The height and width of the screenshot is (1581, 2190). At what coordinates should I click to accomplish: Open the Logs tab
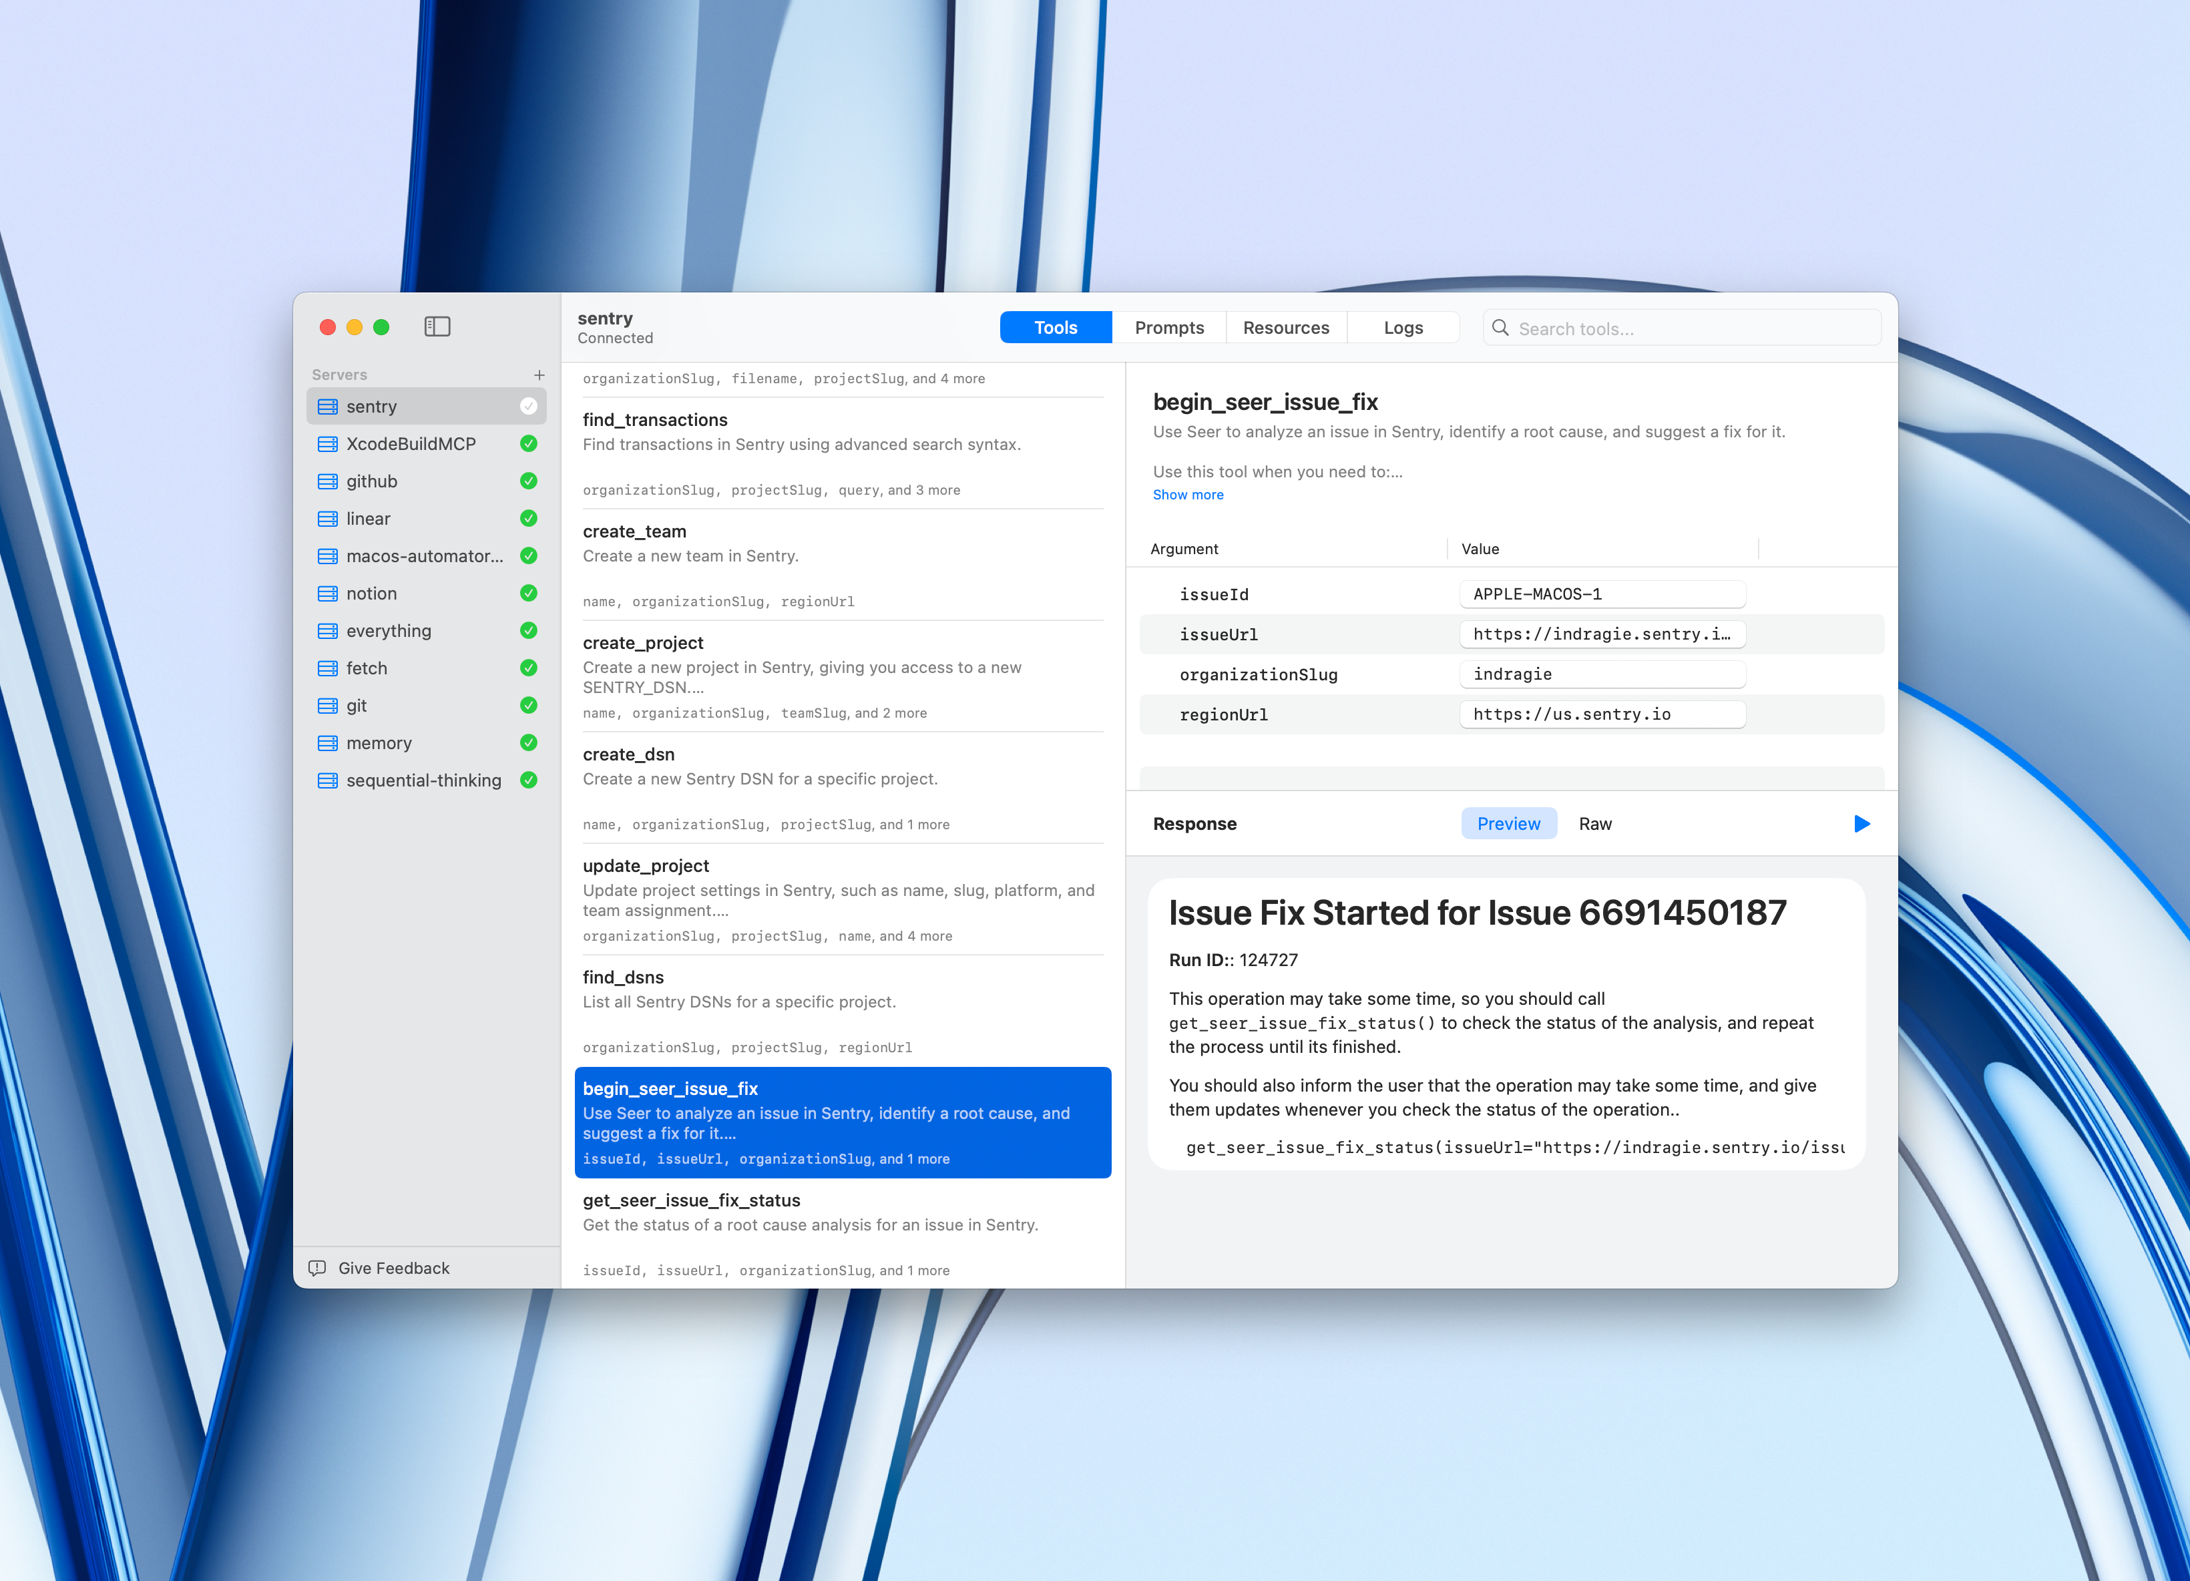point(1402,328)
